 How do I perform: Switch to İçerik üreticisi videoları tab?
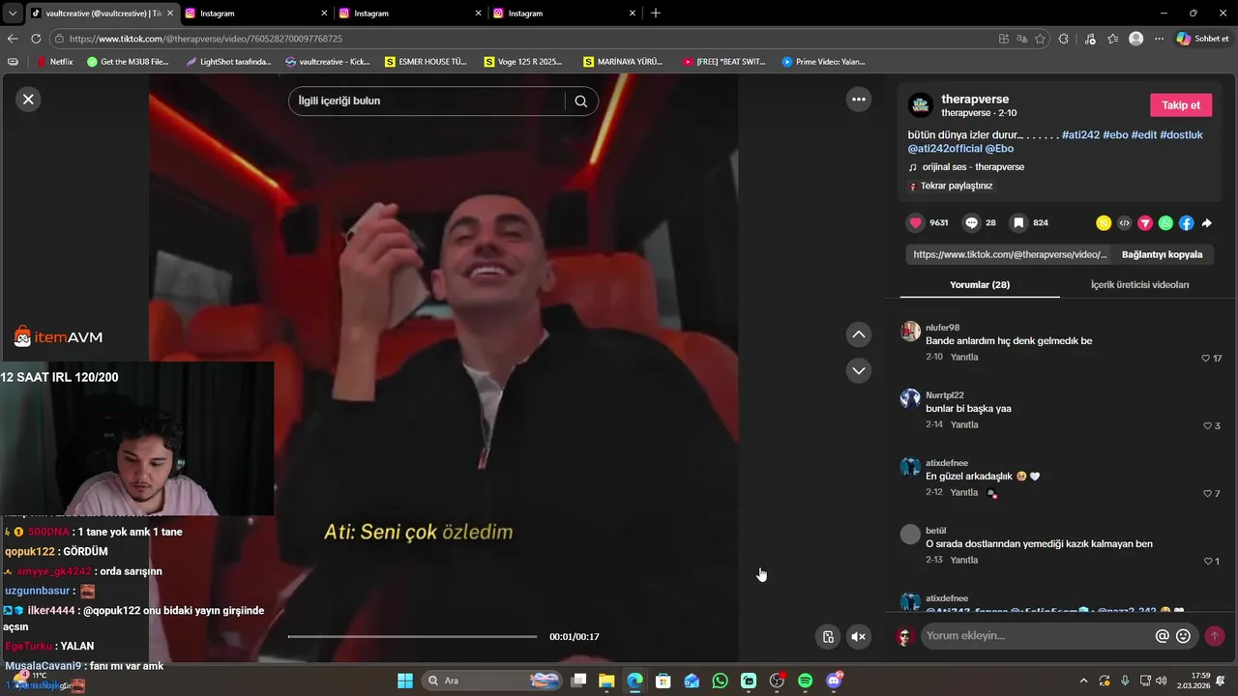tap(1139, 285)
